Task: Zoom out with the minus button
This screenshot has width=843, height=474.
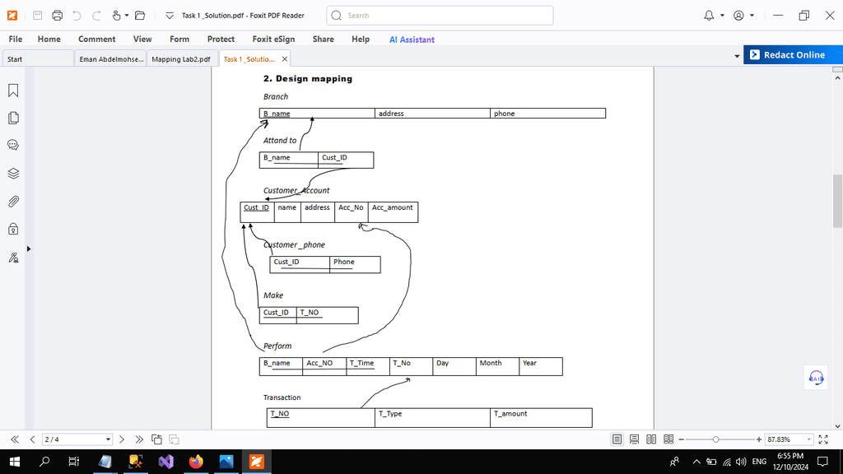Action: click(681, 439)
